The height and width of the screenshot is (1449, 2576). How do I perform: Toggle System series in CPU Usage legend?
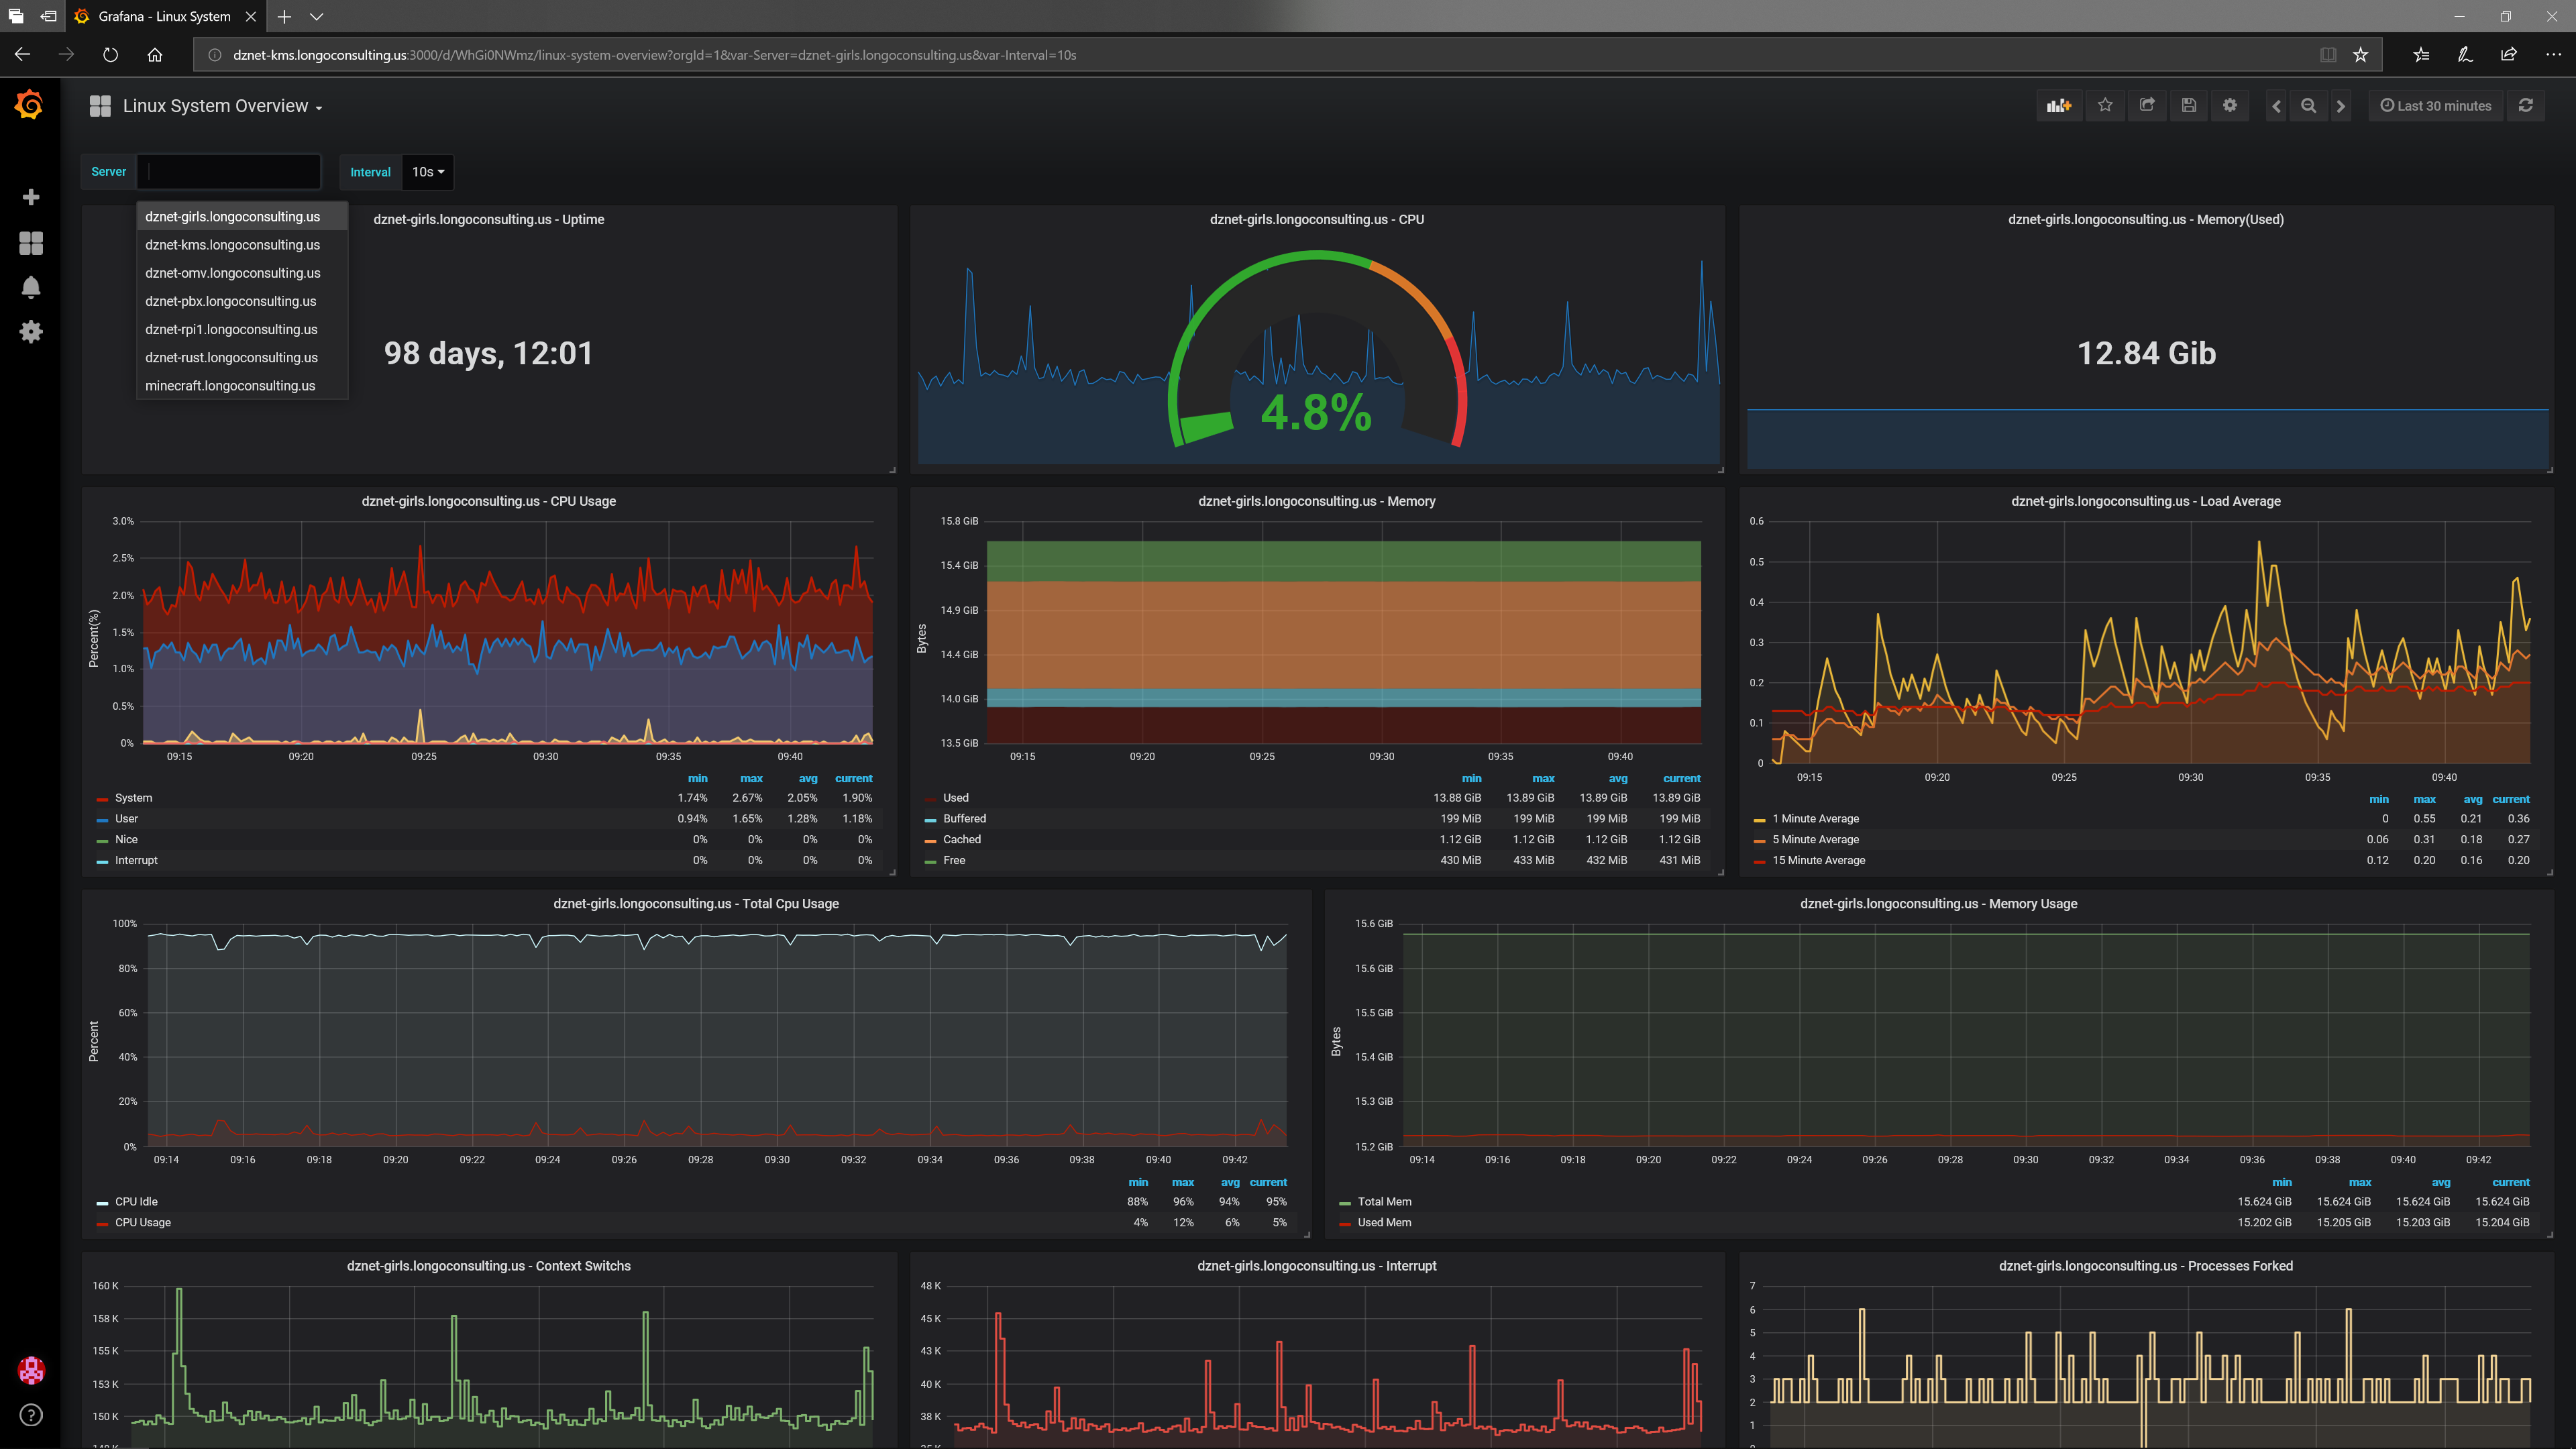coord(133,798)
